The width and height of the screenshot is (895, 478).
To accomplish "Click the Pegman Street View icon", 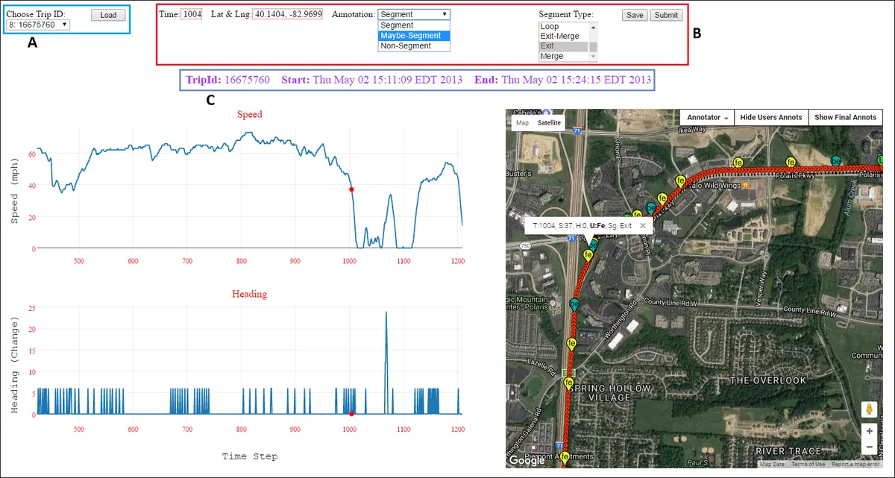I will (x=870, y=408).
